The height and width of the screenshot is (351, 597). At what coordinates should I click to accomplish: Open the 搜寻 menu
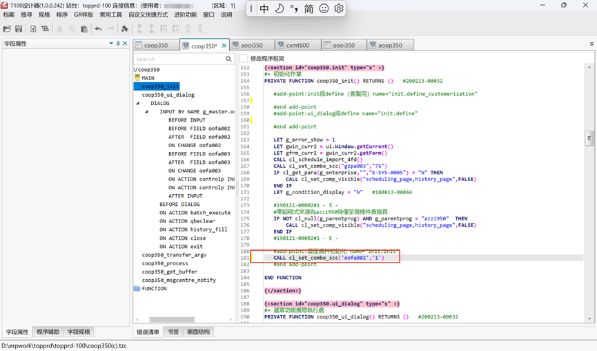coord(26,15)
